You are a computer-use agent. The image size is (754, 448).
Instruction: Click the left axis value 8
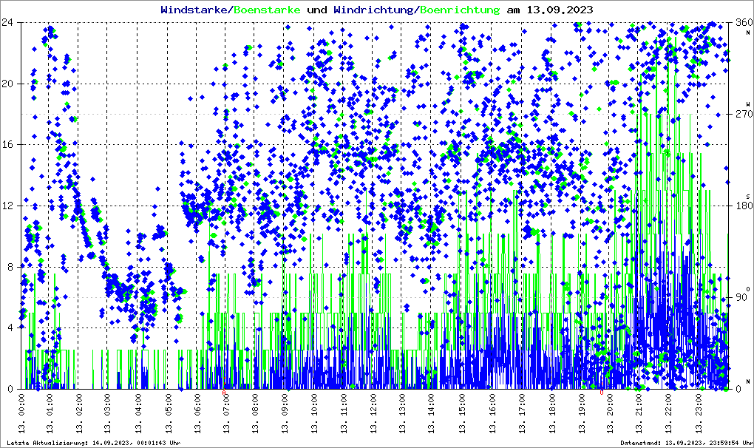coord(10,267)
